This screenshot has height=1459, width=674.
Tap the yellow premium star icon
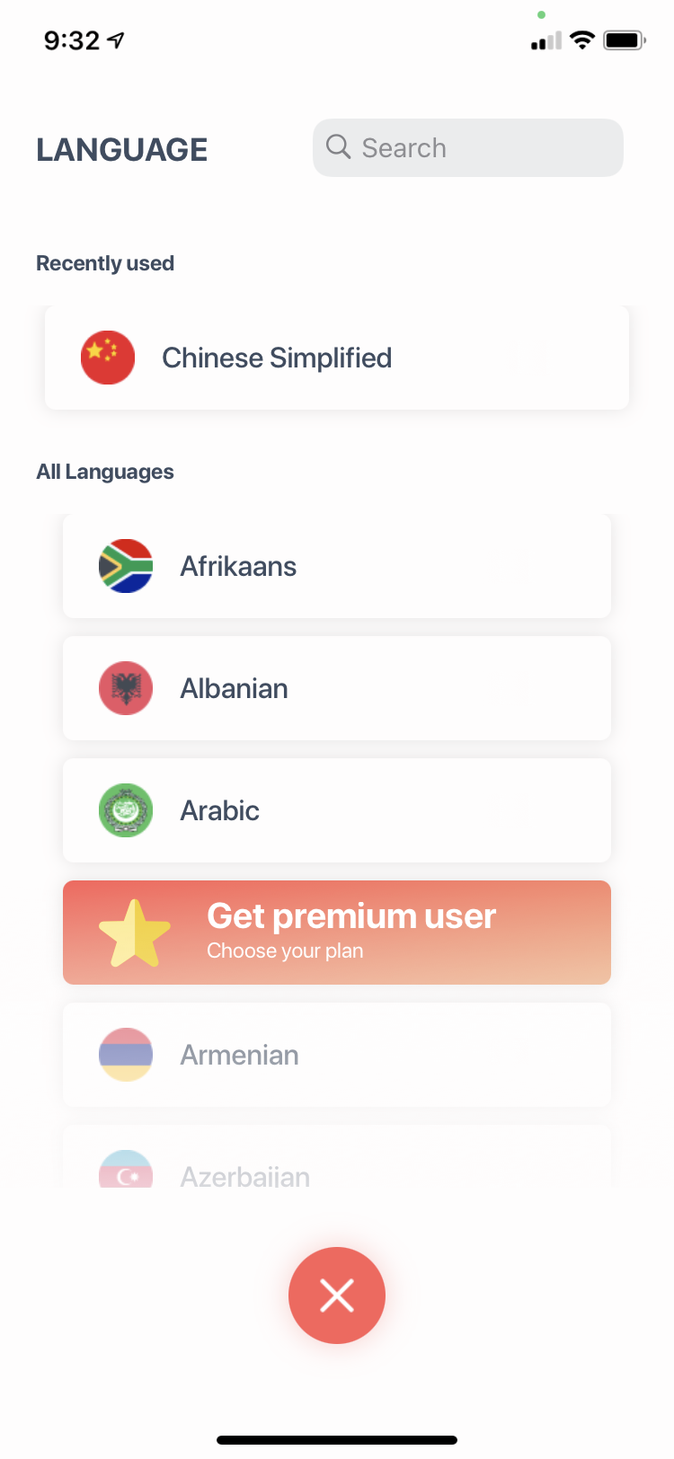pyautogui.click(x=134, y=933)
